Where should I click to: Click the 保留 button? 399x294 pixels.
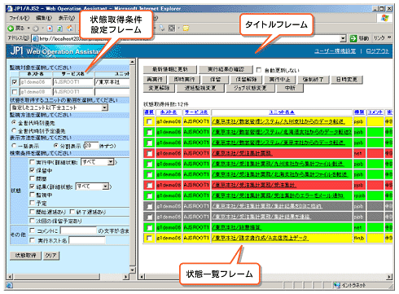215,79
